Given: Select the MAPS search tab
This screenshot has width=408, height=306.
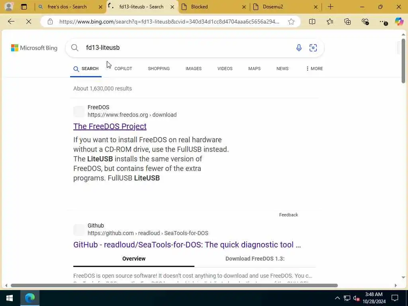Looking at the screenshot, I should pyautogui.click(x=254, y=69).
